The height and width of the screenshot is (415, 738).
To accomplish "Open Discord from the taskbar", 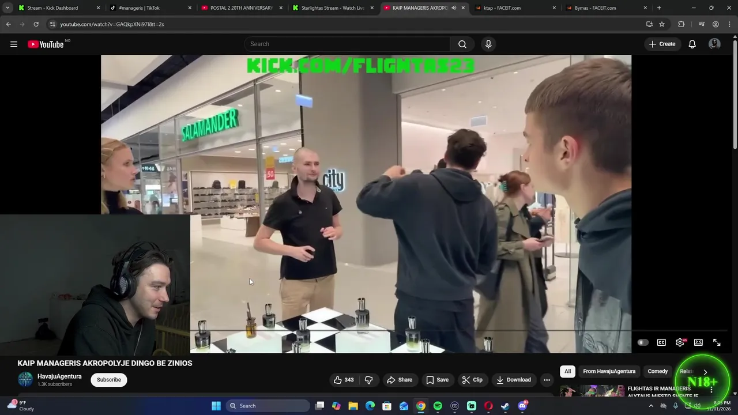I will [522, 406].
